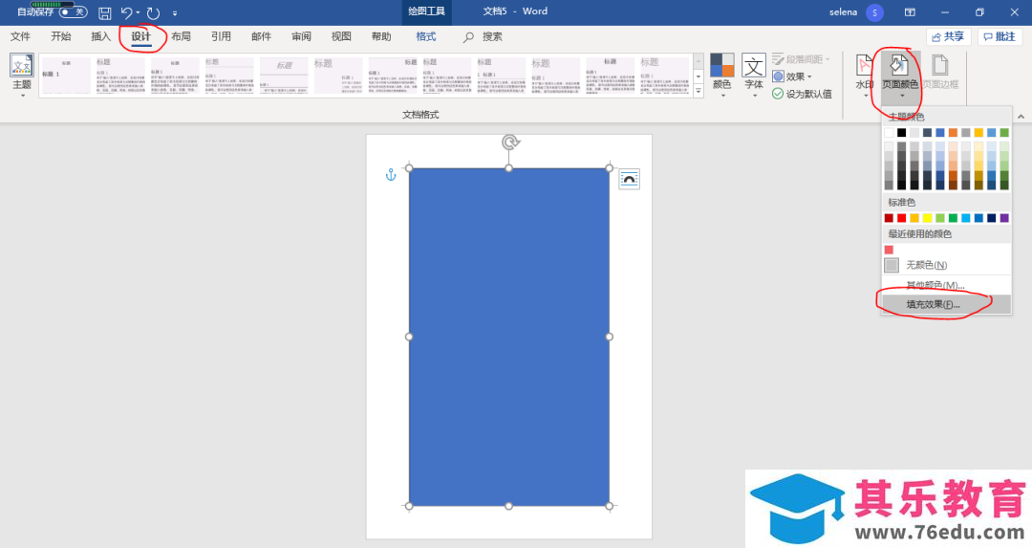
Task: Click the 共享 Share button
Action: [x=949, y=37]
